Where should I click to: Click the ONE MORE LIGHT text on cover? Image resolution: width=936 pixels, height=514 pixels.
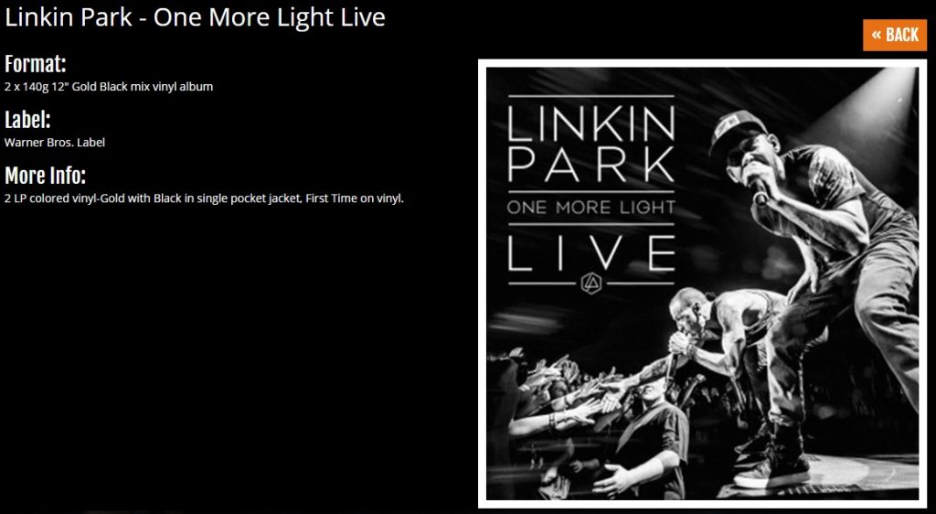[x=591, y=208]
